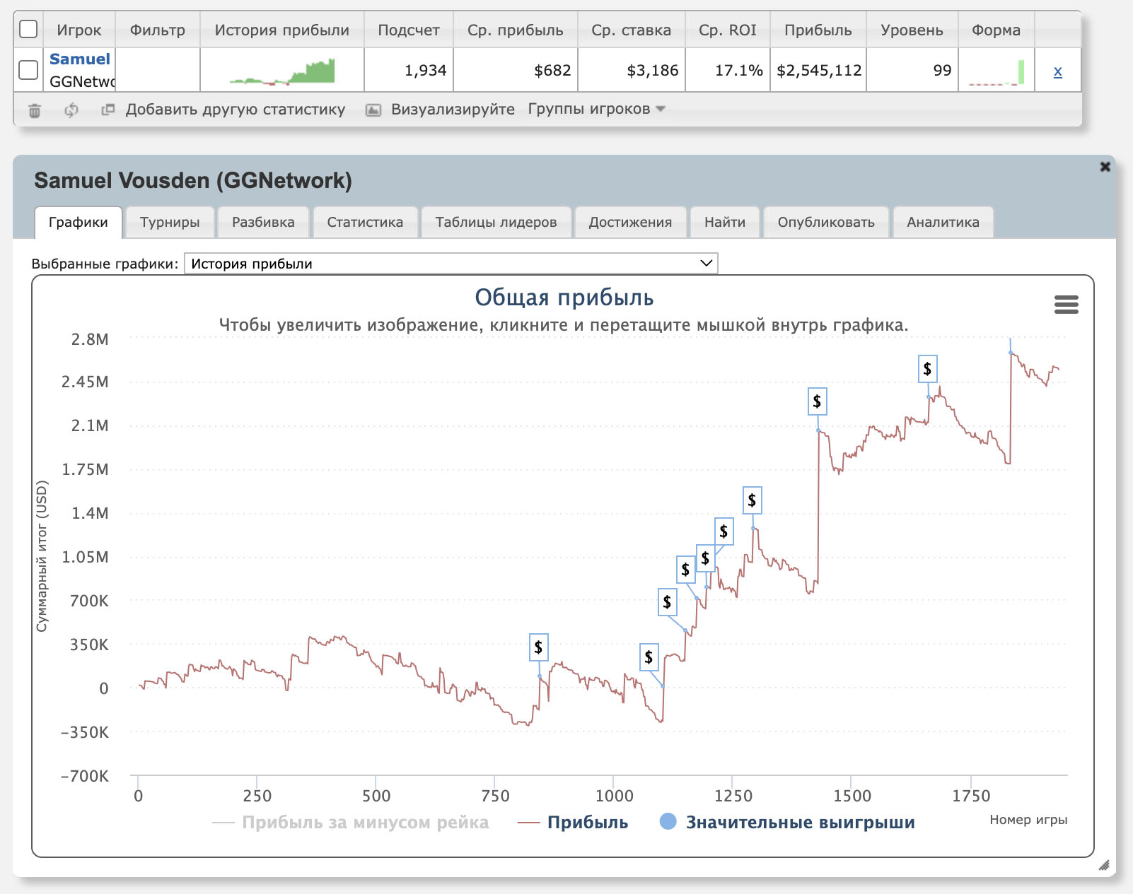Expand the Группы игроков dropdown
1133x894 pixels.
596,109
